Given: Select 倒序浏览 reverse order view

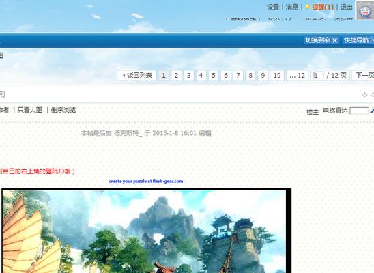Looking at the screenshot, I should pos(63,110).
